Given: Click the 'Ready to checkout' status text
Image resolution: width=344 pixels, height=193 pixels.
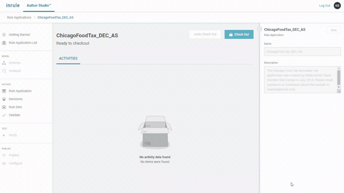Looking at the screenshot, I should 73,43.
